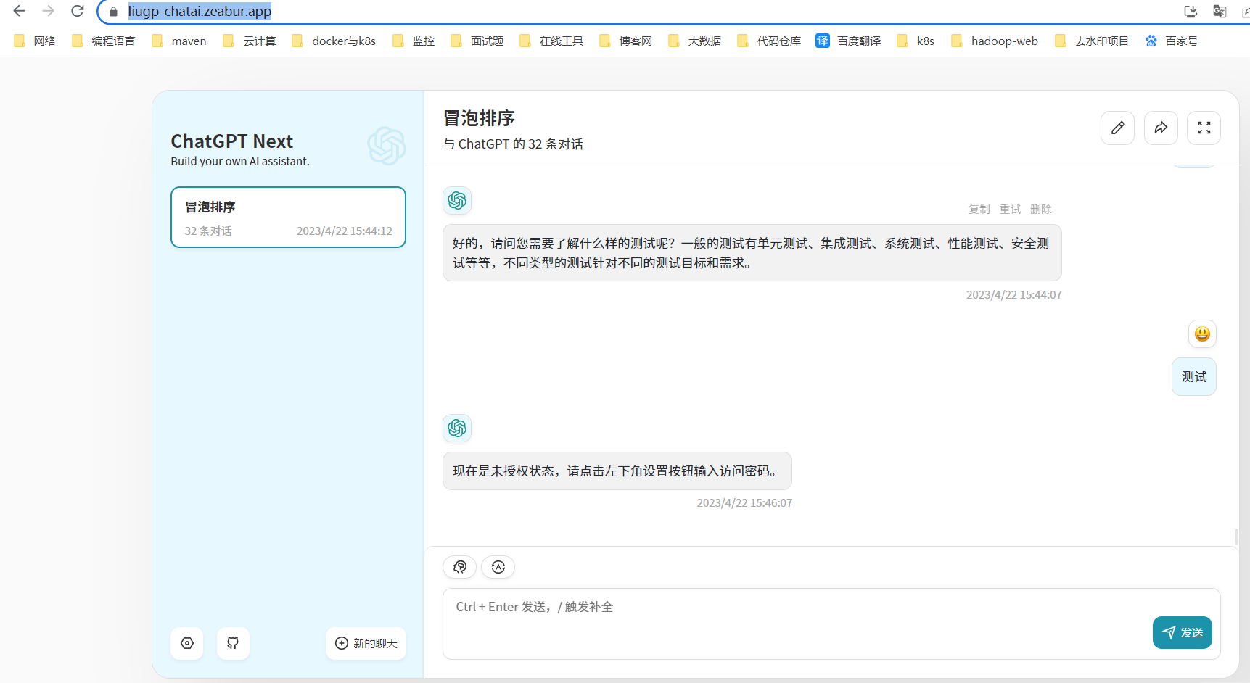Viewport: 1250px width, 683px height.
Task: Open settings with the gear icon
Action: (x=187, y=643)
